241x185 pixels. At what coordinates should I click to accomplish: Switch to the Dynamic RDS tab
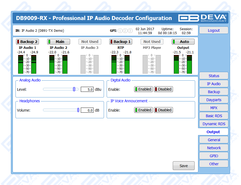pos(214,124)
